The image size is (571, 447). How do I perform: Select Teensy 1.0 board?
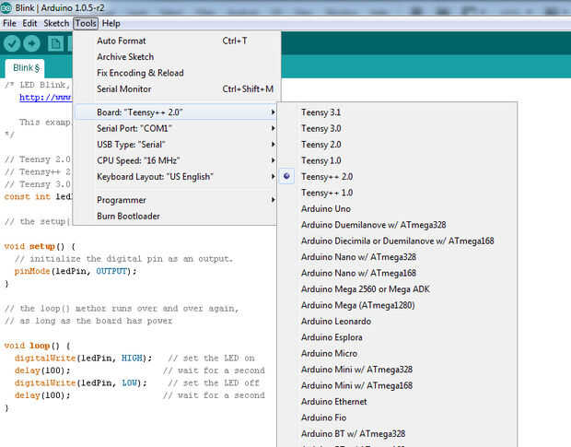[397, 160]
